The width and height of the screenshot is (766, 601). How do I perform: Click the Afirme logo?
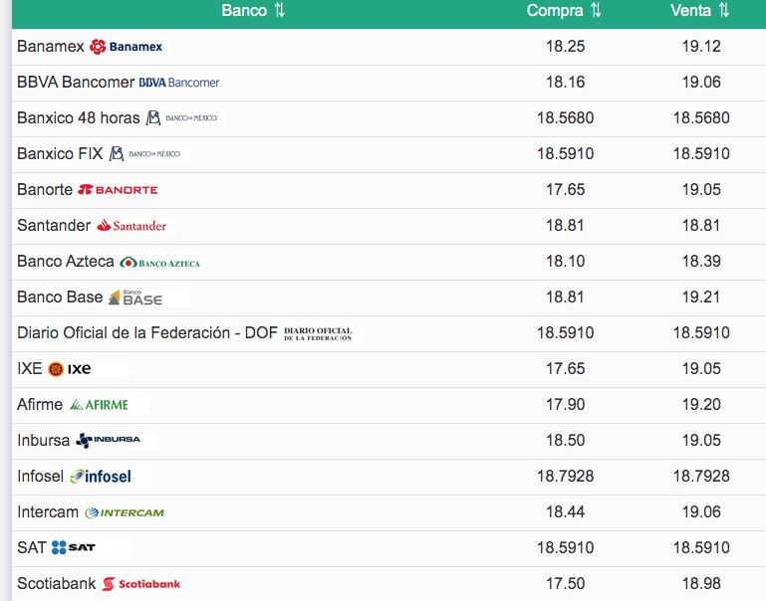99,405
